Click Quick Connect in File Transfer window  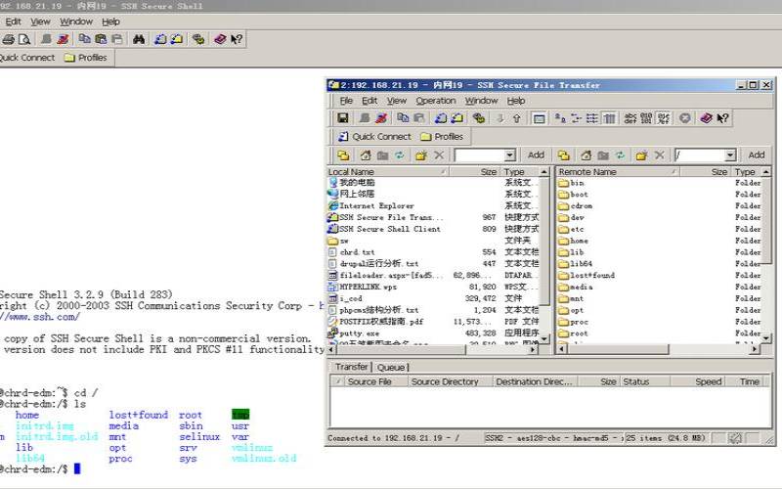pyautogui.click(x=375, y=136)
